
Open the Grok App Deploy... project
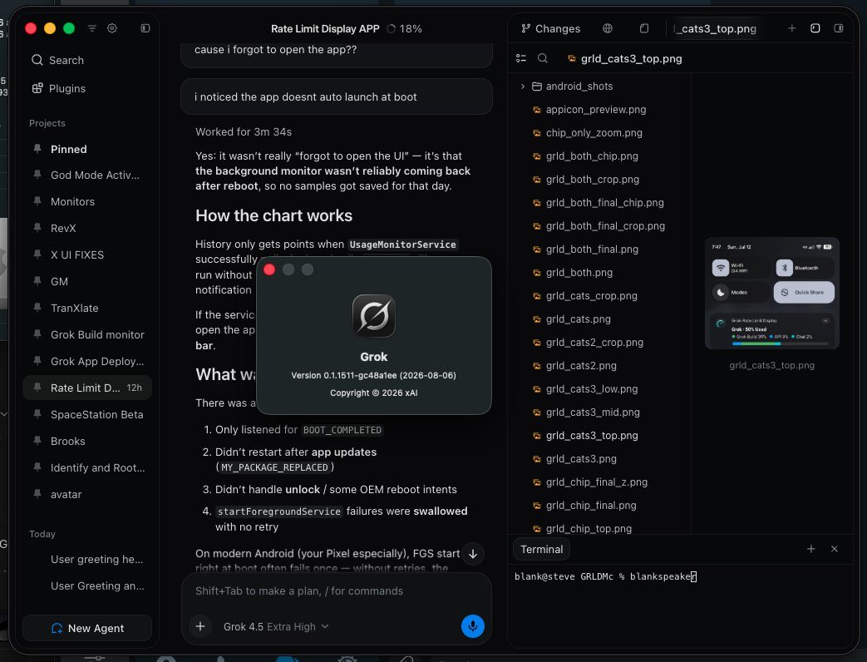87,361
